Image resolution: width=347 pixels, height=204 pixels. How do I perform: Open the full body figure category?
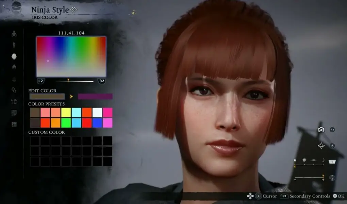tap(14, 45)
